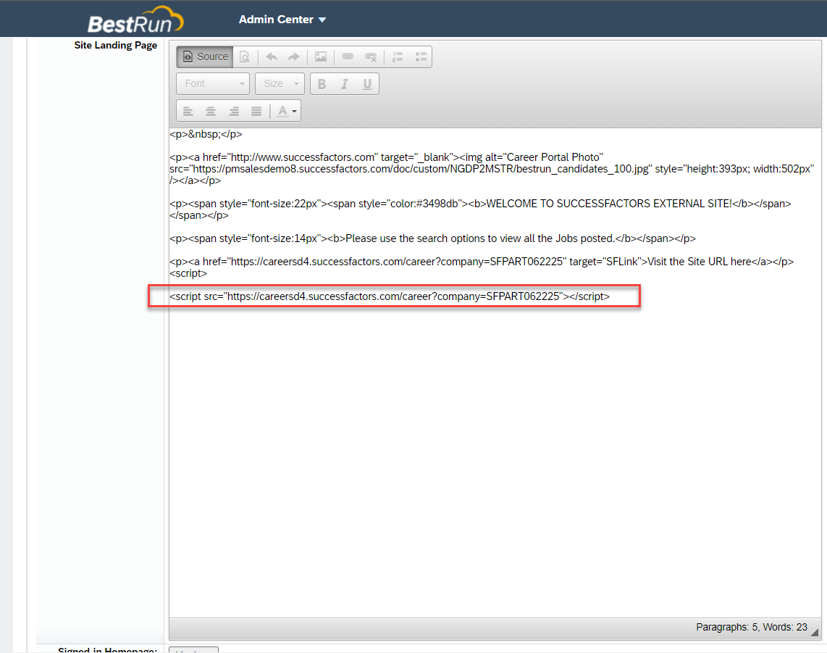Align text right
827x653 pixels.
[x=234, y=111]
